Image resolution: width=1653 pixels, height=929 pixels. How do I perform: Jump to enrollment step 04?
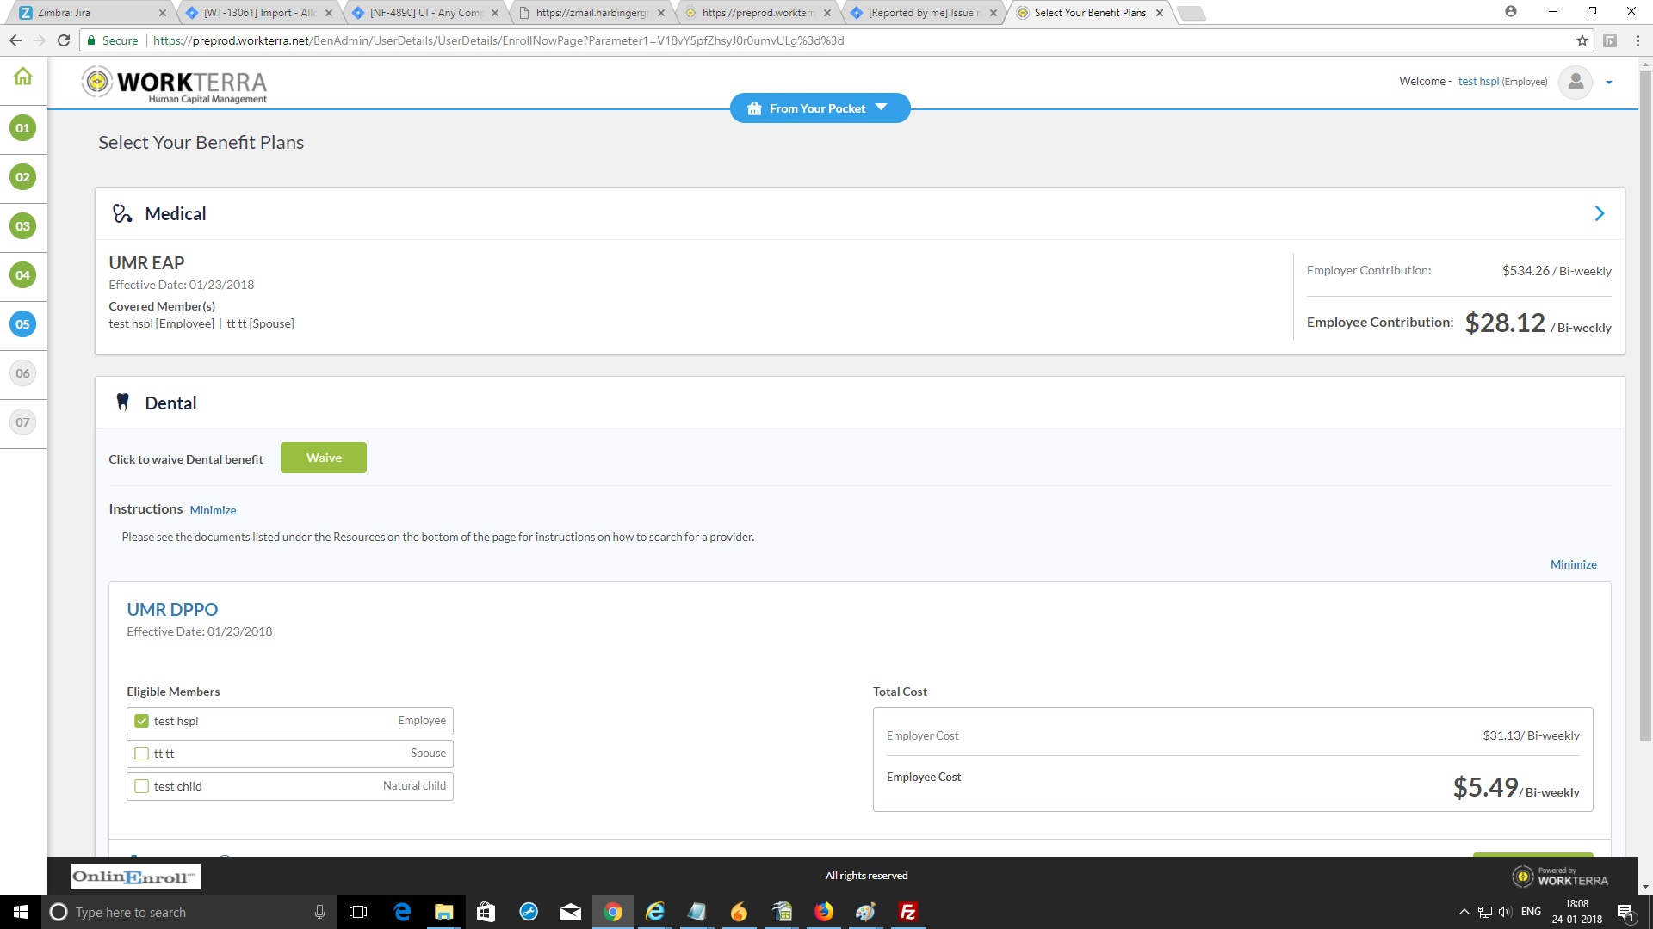(x=23, y=275)
